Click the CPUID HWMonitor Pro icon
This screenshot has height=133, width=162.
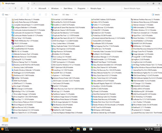[x=12, y=41]
